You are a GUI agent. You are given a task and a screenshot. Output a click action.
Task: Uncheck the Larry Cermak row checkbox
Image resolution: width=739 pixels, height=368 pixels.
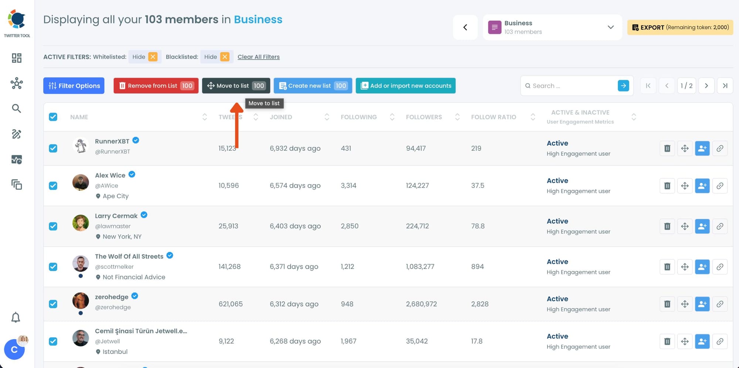coord(53,226)
